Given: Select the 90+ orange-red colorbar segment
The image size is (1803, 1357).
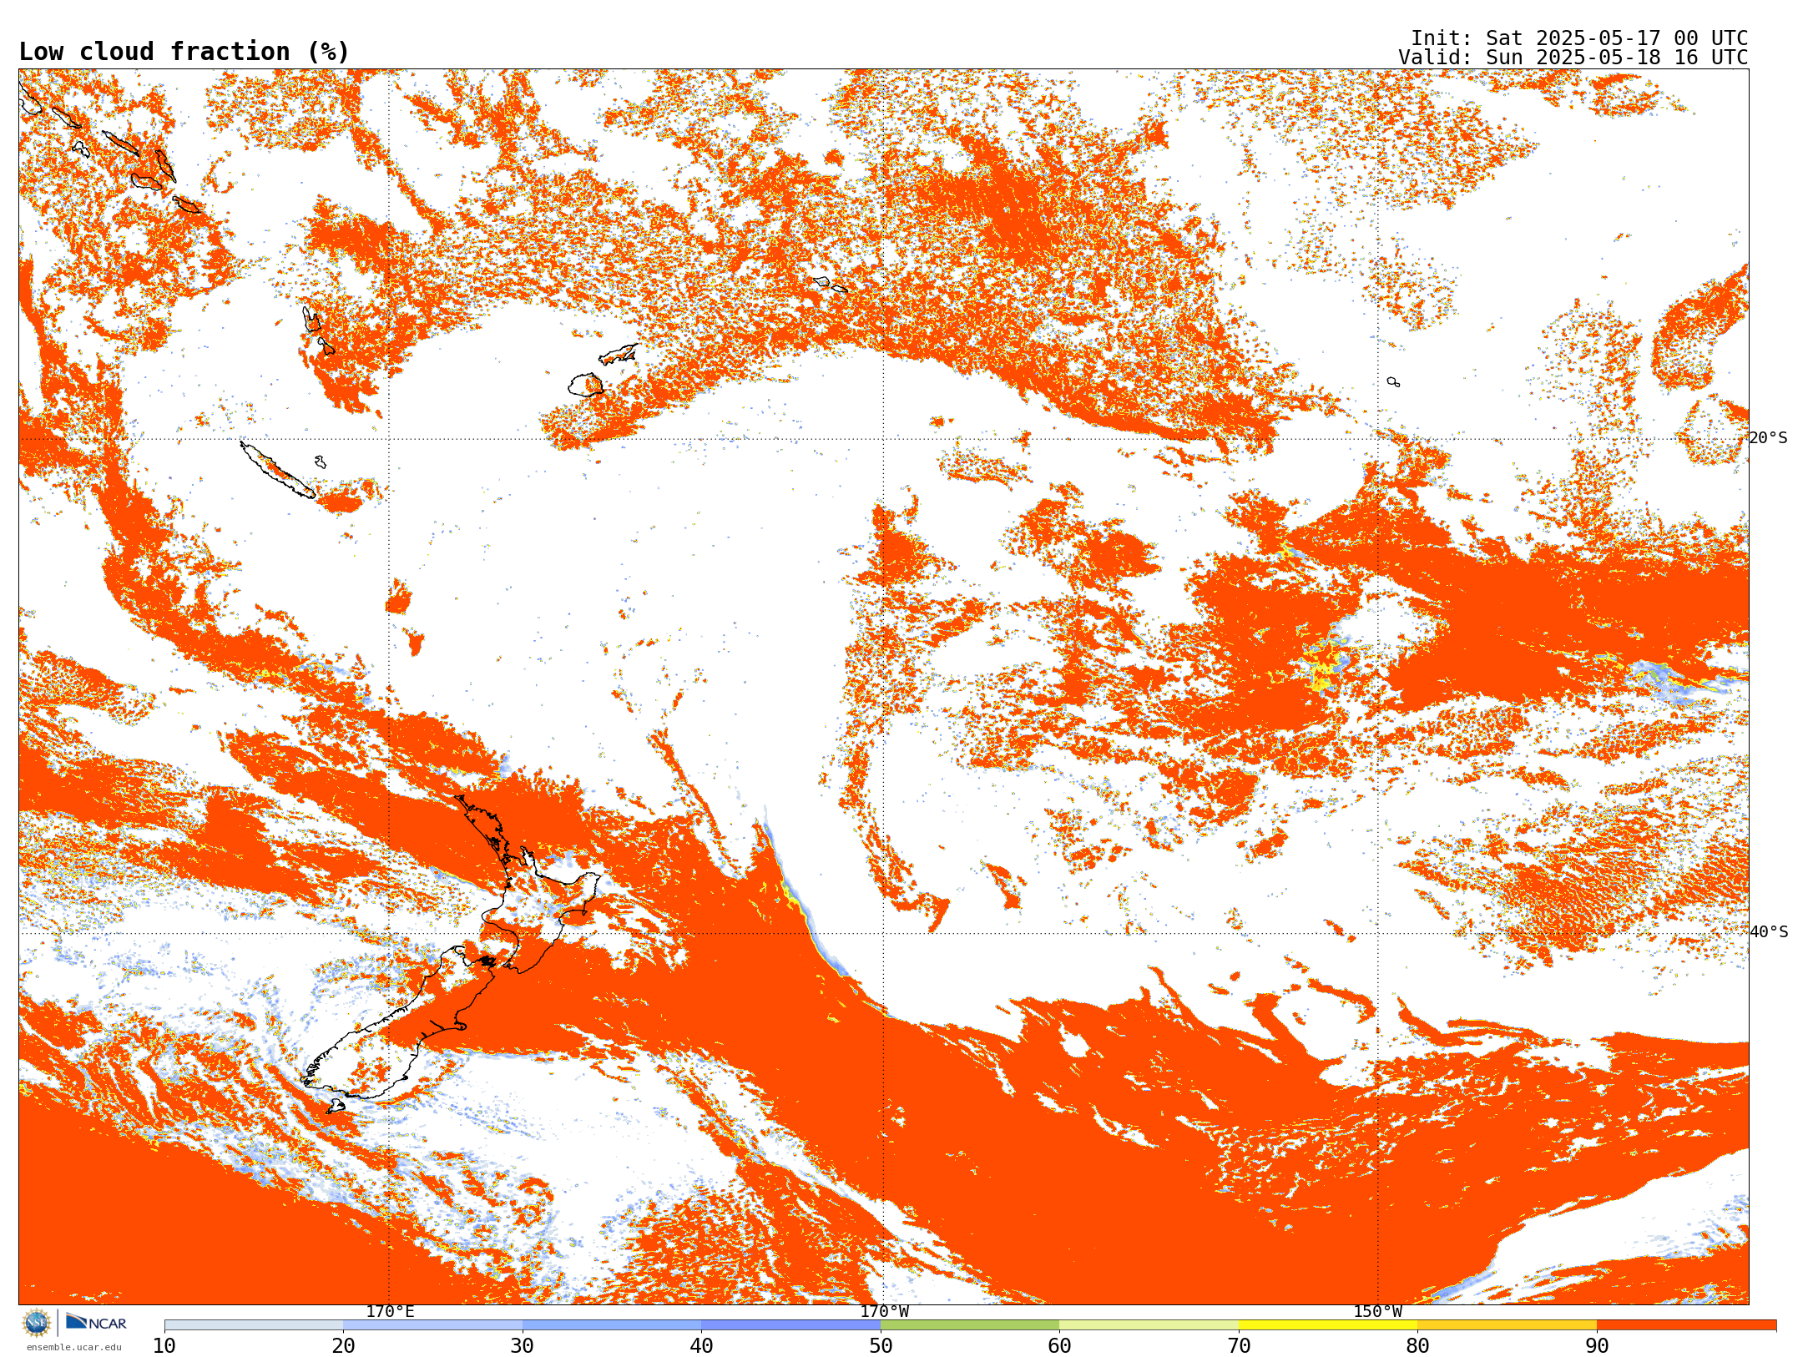Looking at the screenshot, I should pos(1686,1325).
